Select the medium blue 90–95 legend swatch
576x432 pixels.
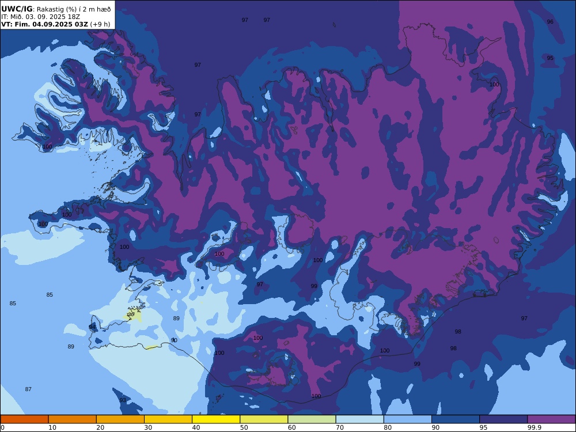pyautogui.click(x=456, y=419)
